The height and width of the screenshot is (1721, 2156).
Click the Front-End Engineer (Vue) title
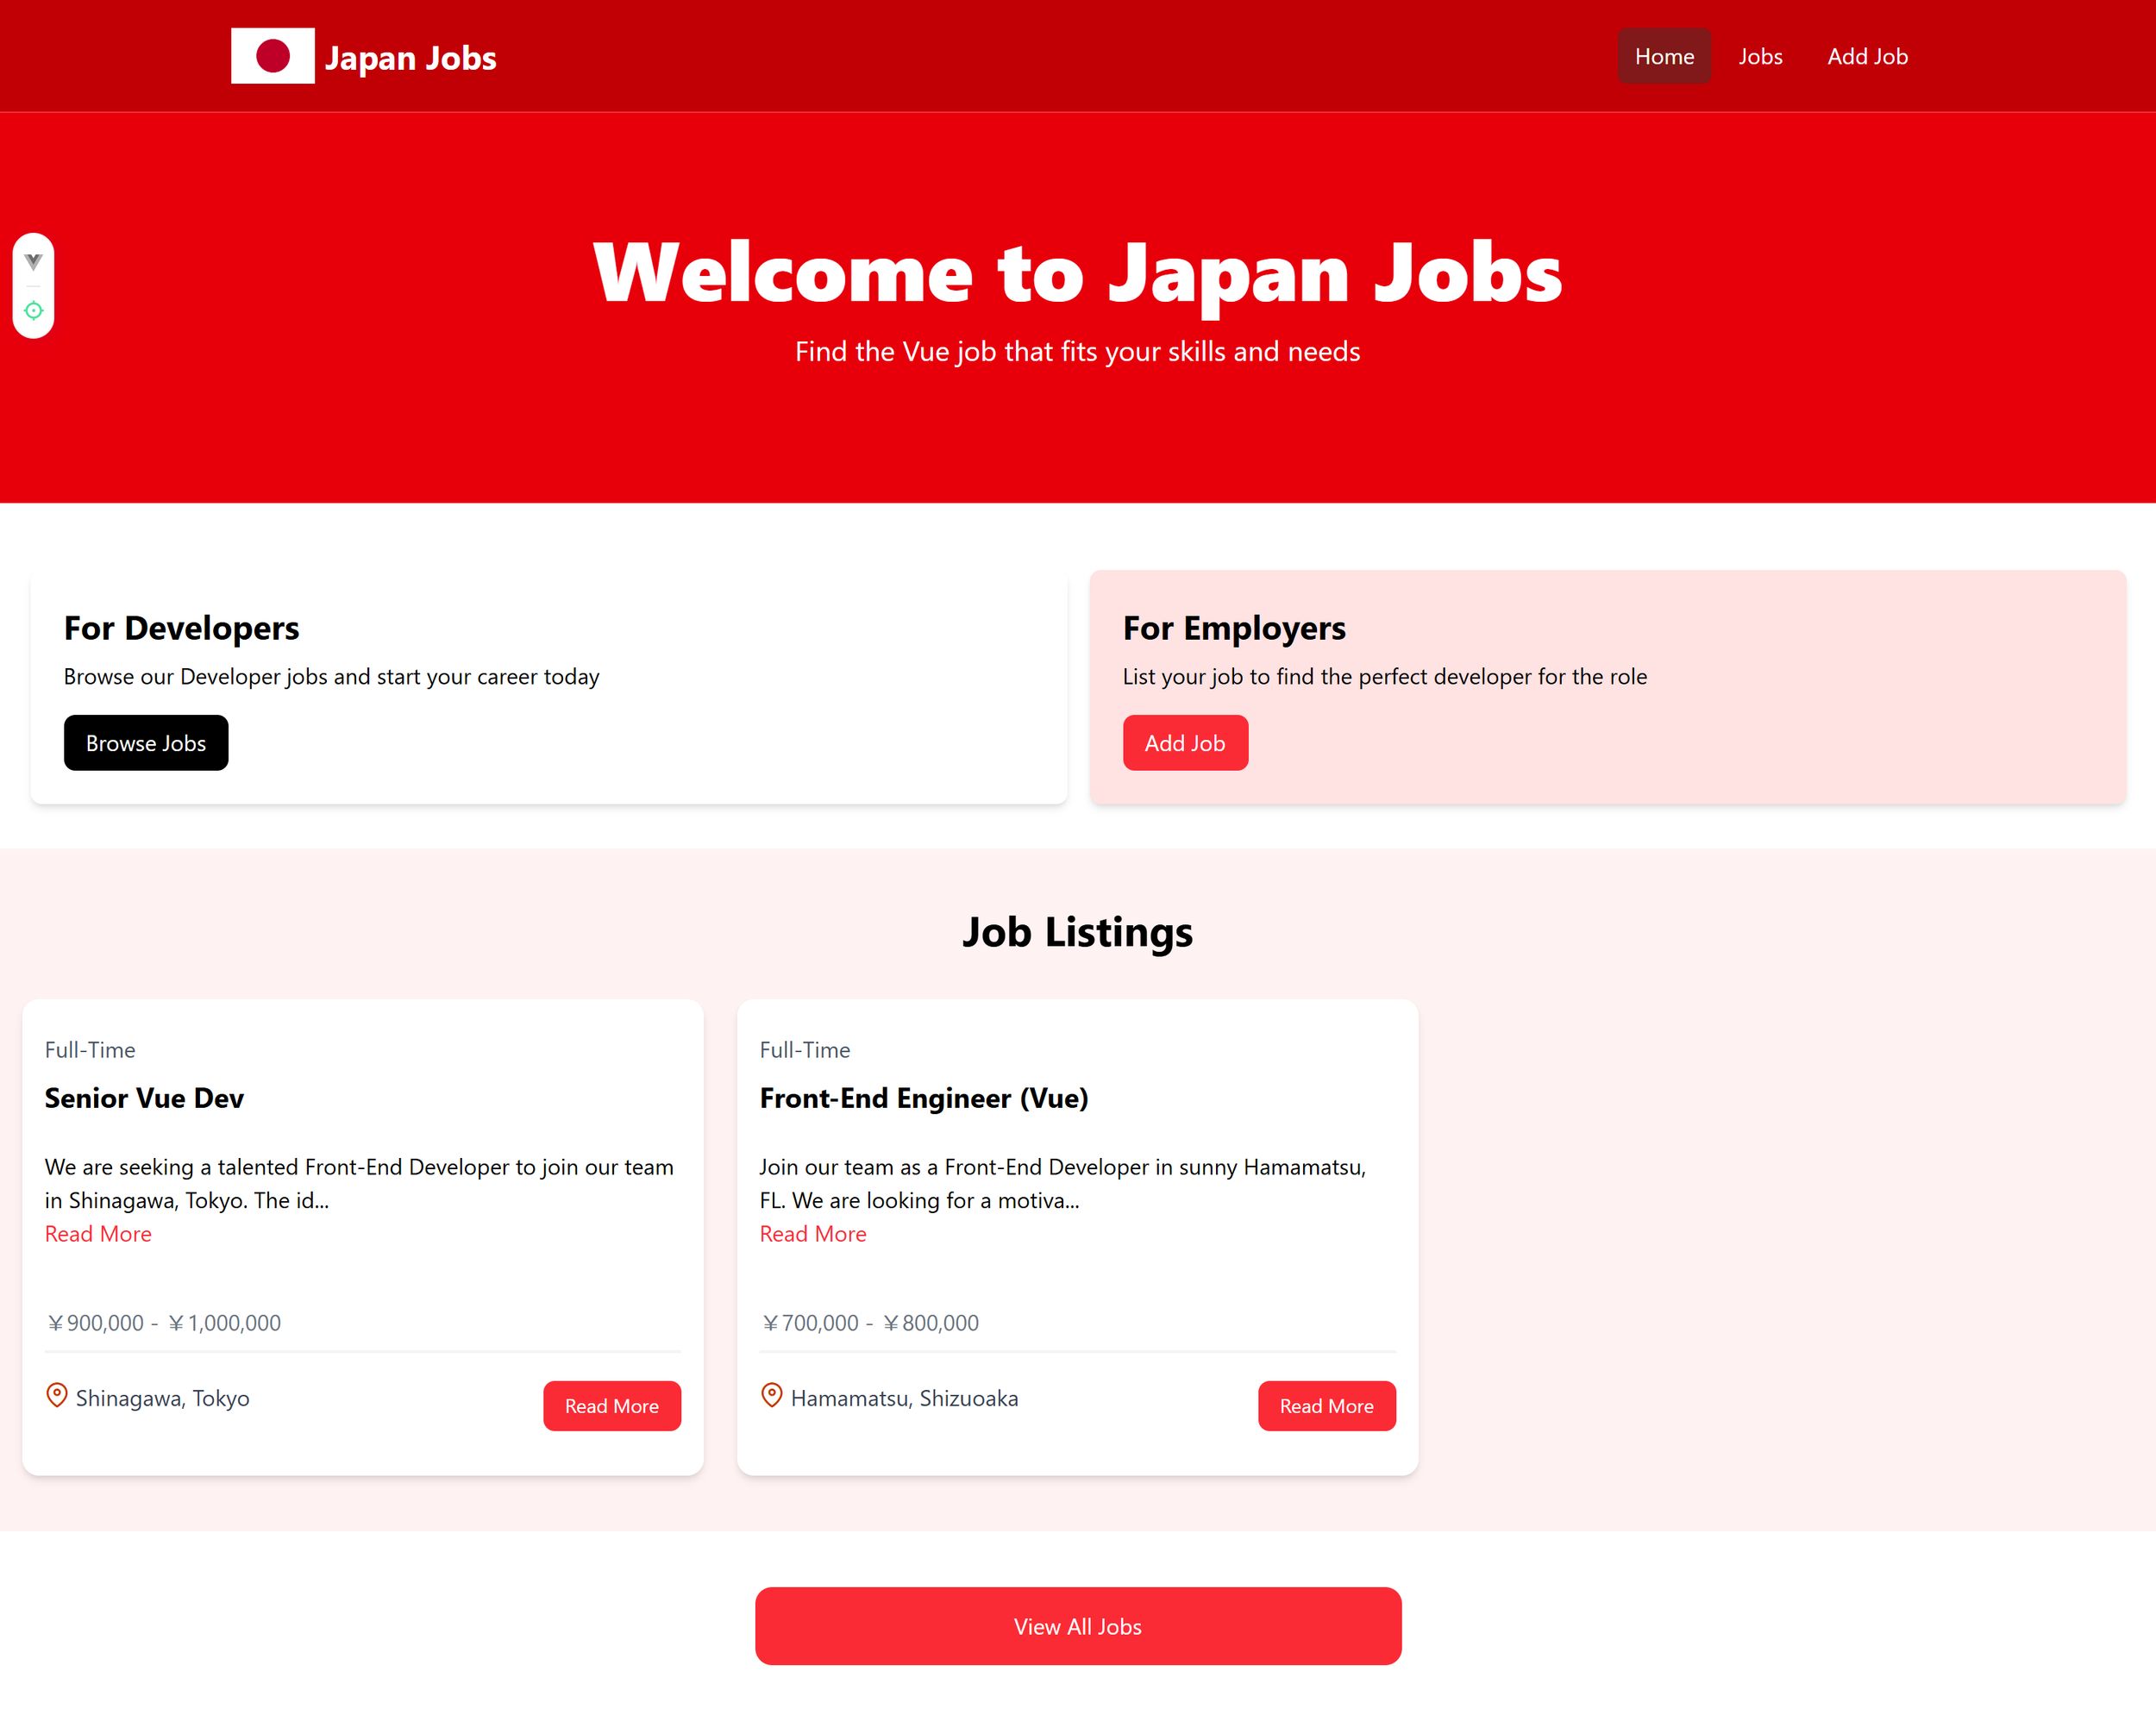pos(923,1098)
